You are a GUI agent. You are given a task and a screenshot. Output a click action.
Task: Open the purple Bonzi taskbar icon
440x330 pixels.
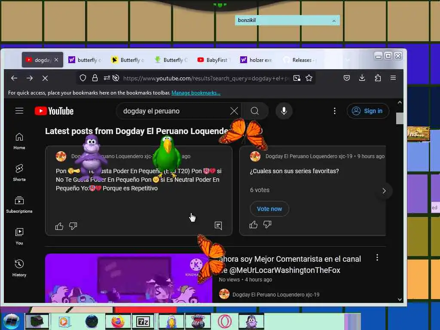click(x=251, y=321)
